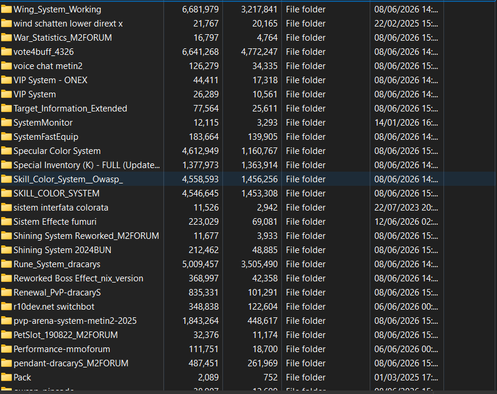
Task: Select the Sistem Effecte fumuri name
Action: tap(55, 221)
